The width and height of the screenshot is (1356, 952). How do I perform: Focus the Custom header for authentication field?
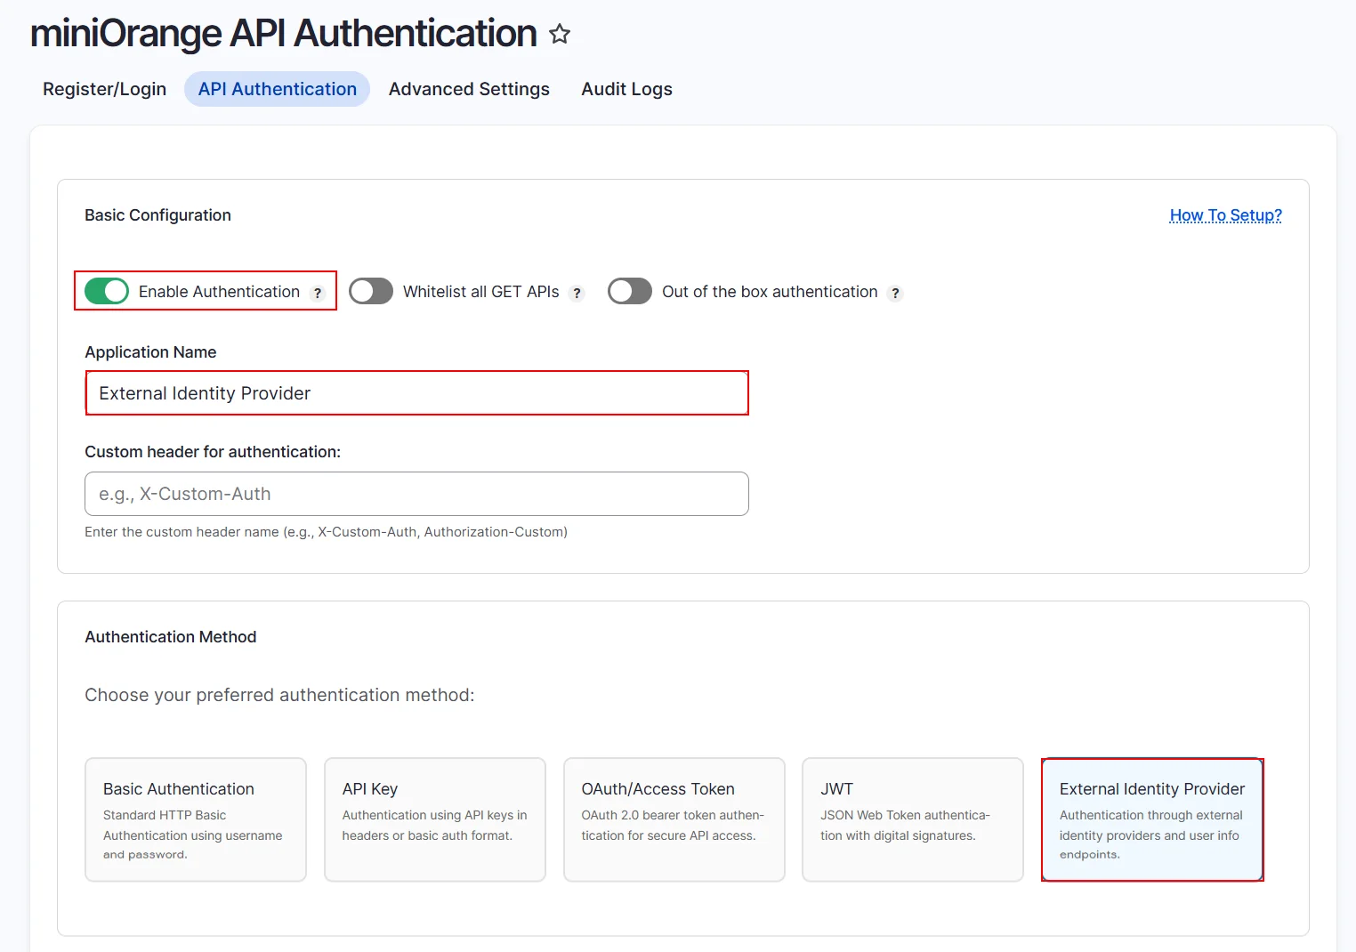(416, 494)
